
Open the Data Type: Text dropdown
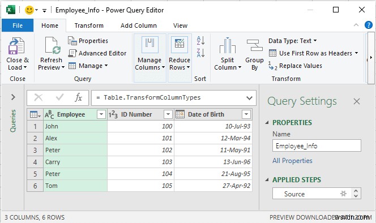(x=293, y=41)
